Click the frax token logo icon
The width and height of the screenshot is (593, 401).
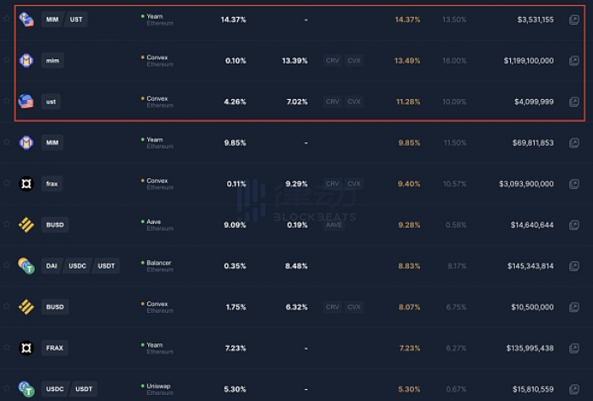coord(26,184)
